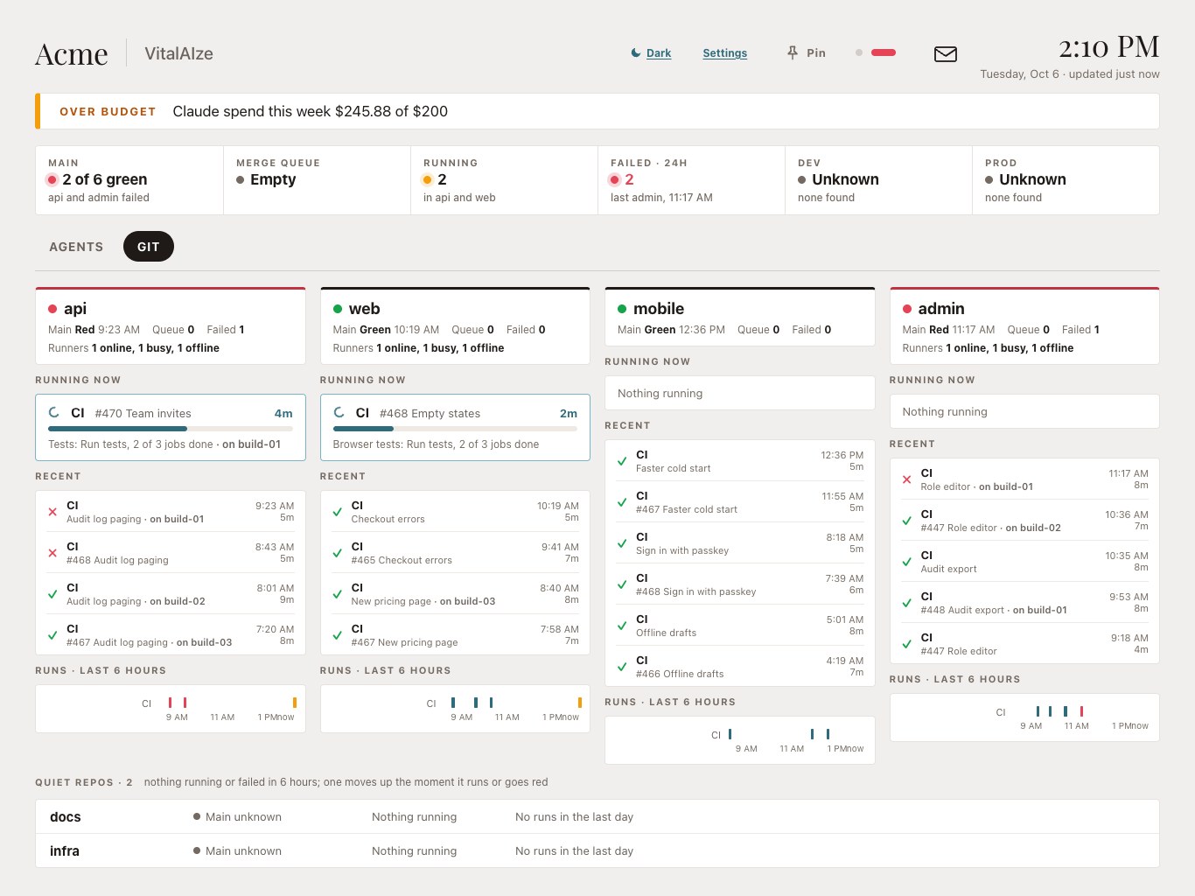Open the mail envelope icon in the header
This screenshot has height=896, width=1195.
(946, 54)
